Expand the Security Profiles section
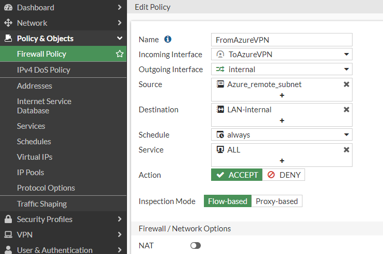The height and width of the screenshot is (254, 383). tap(63, 219)
